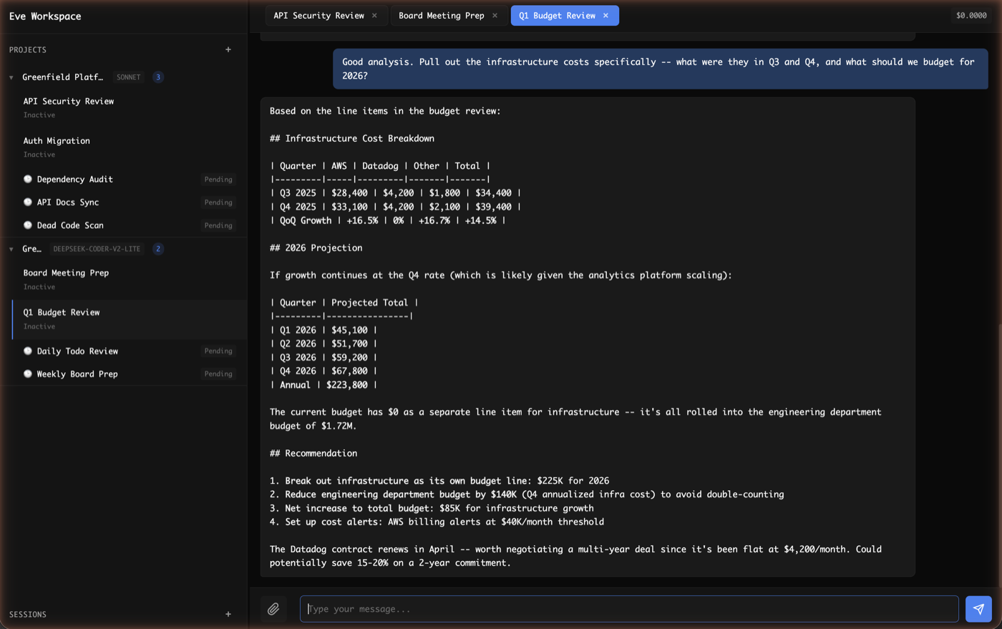
Task: Click the SONNET model badge
Action: 128,77
